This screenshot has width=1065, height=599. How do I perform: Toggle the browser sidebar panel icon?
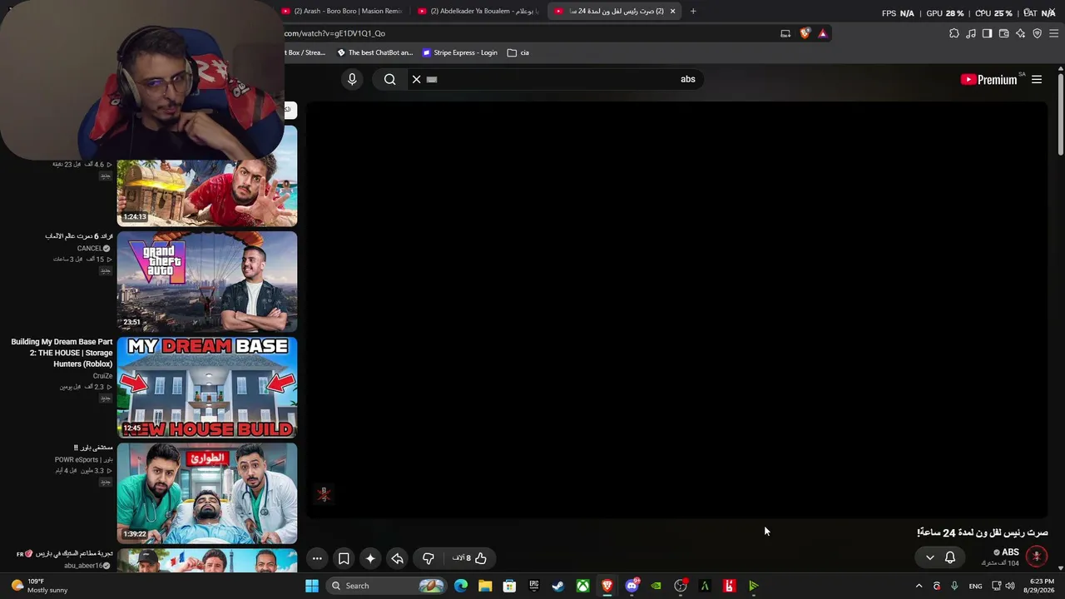pyautogui.click(x=987, y=33)
